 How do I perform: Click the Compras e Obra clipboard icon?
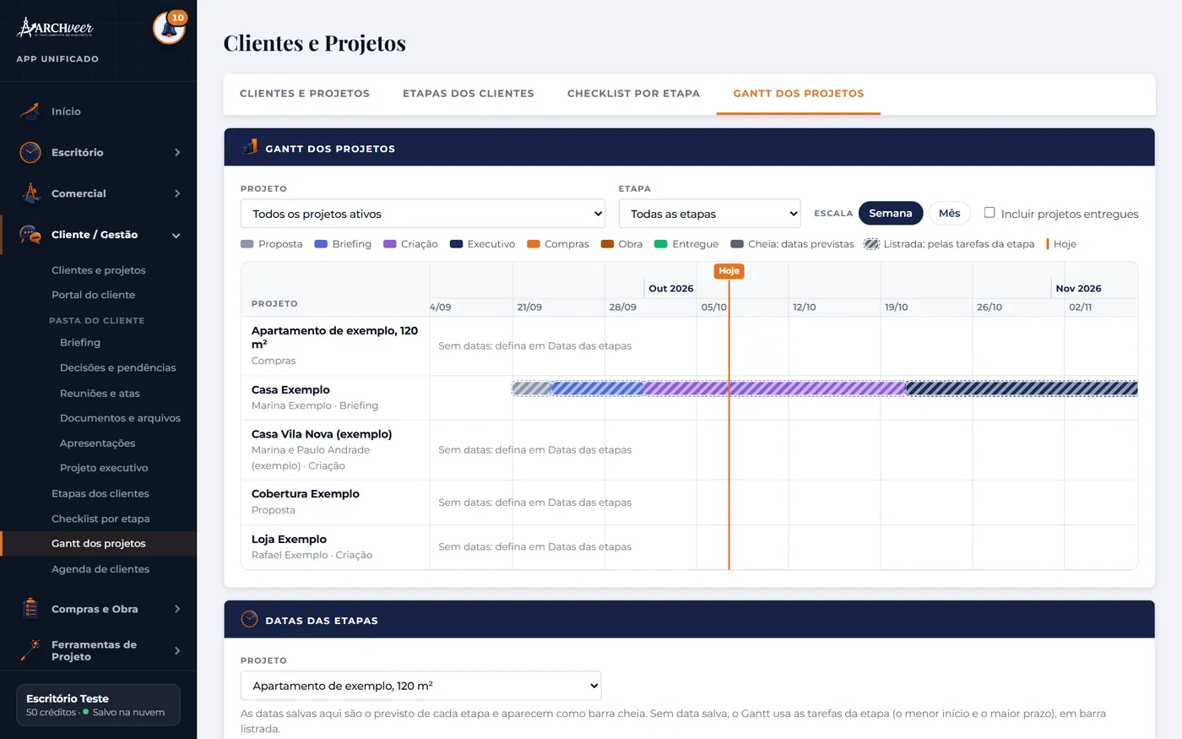pos(30,609)
